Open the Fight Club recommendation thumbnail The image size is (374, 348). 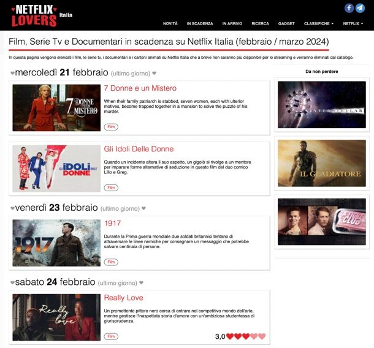(x=322, y=222)
